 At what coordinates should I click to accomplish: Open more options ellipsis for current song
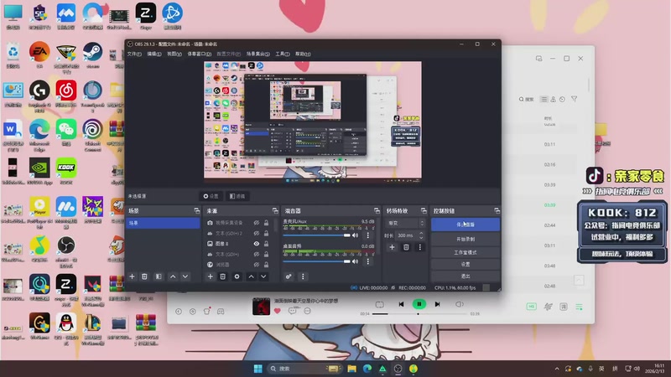click(x=307, y=311)
